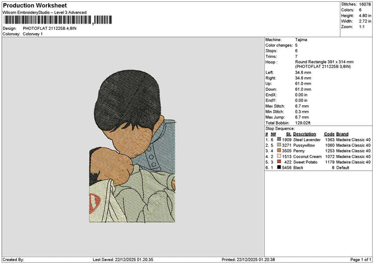Click the Sweet Potato color swatch
Viewport: 374px width, 264px height.
click(279, 161)
